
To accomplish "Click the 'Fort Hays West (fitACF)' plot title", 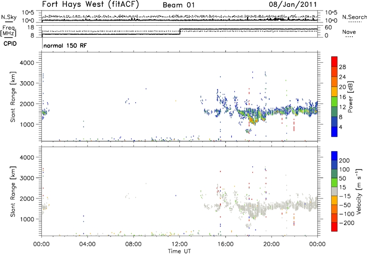I will [90, 4].
